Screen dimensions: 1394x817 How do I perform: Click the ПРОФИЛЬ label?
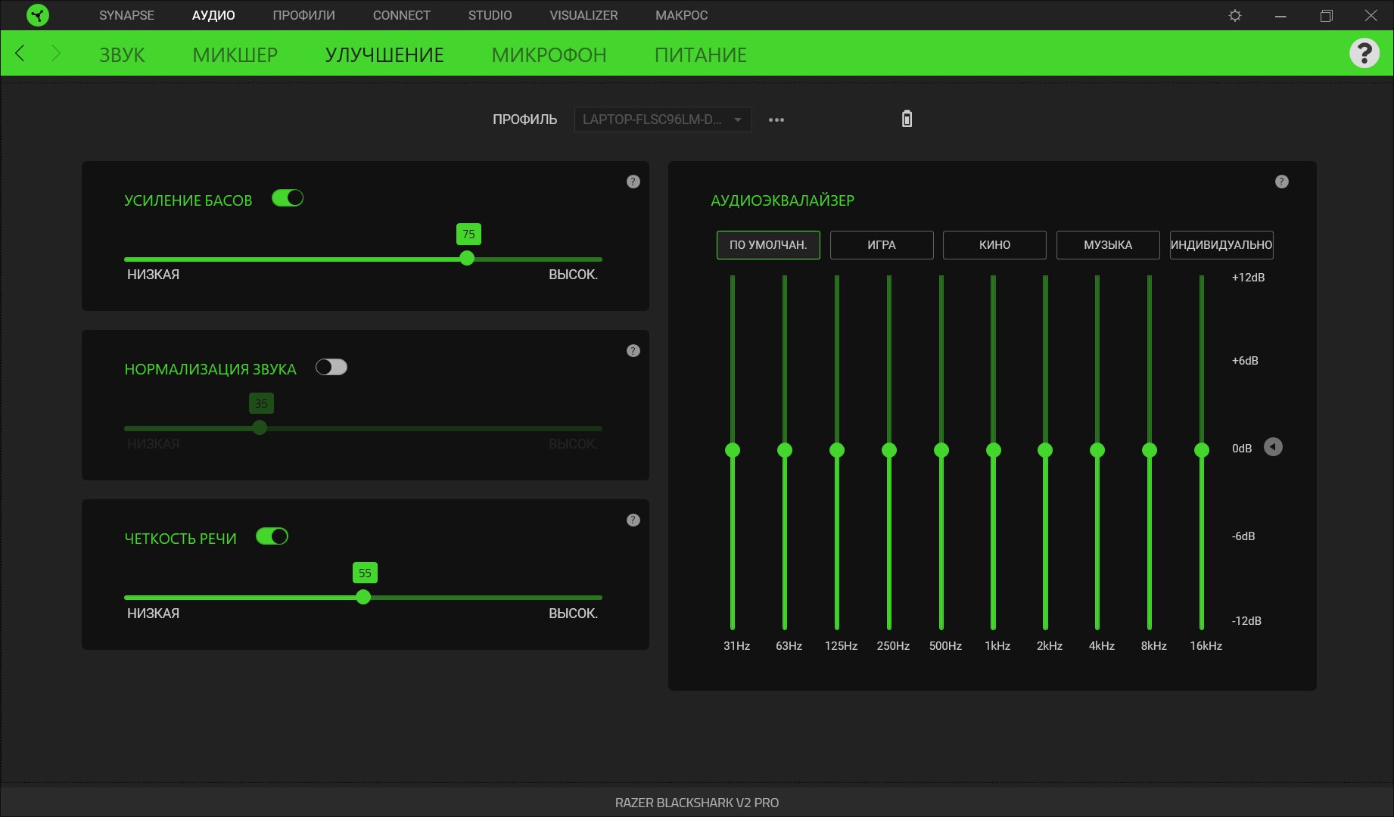pyautogui.click(x=524, y=120)
